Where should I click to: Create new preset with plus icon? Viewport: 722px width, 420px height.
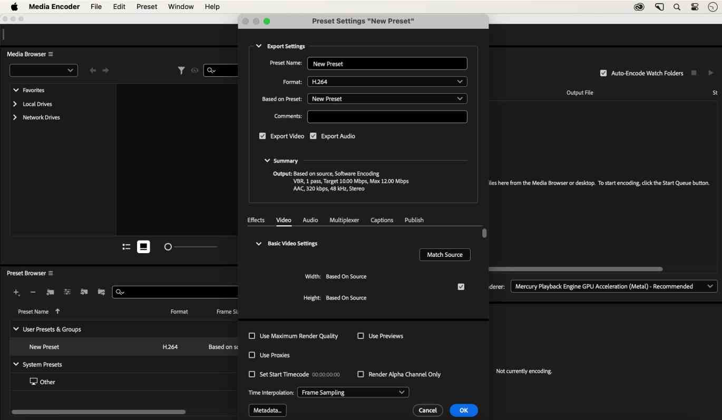point(16,292)
